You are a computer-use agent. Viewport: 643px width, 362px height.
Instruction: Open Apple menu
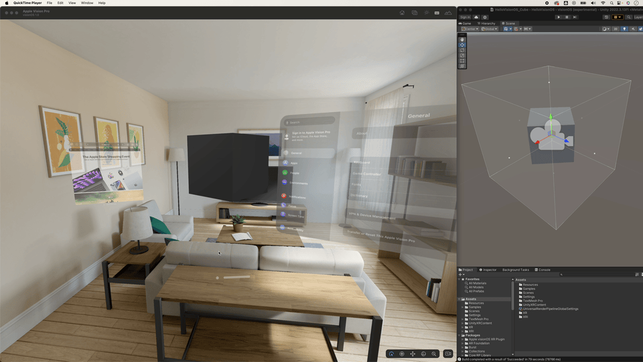click(7, 3)
